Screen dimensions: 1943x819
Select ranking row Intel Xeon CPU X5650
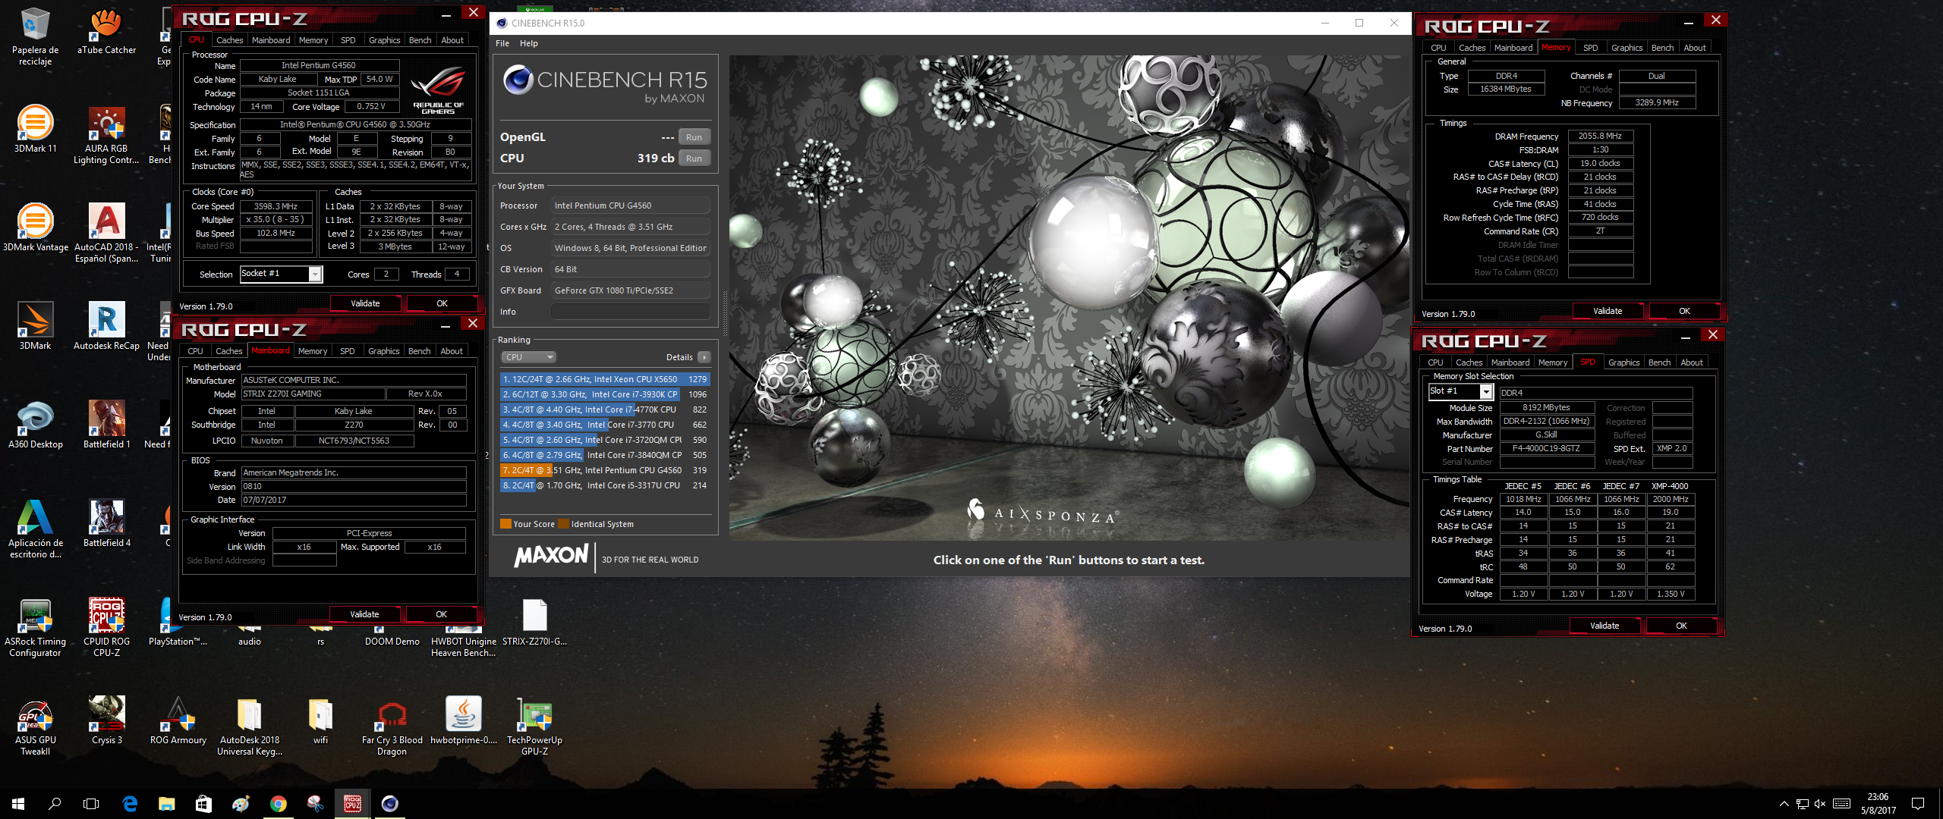point(605,379)
